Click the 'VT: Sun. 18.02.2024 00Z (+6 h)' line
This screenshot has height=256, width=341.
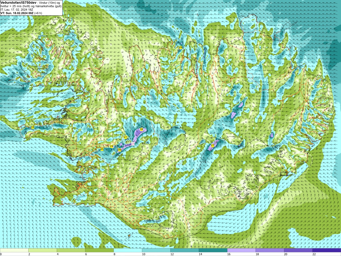click(x=21, y=13)
